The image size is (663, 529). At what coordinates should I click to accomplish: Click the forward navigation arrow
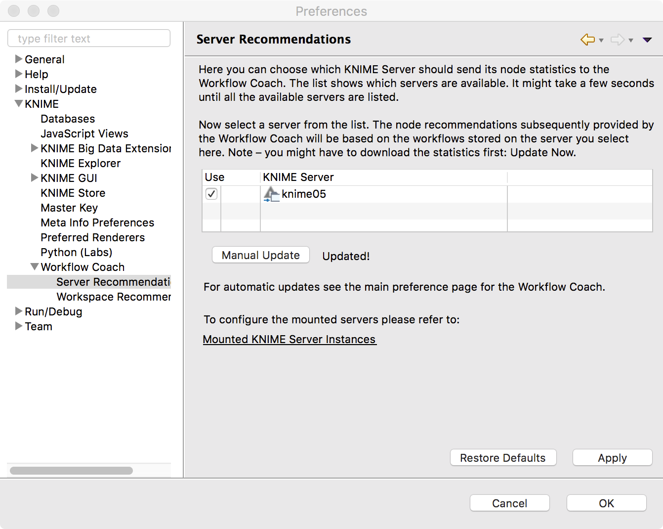pyautogui.click(x=617, y=39)
